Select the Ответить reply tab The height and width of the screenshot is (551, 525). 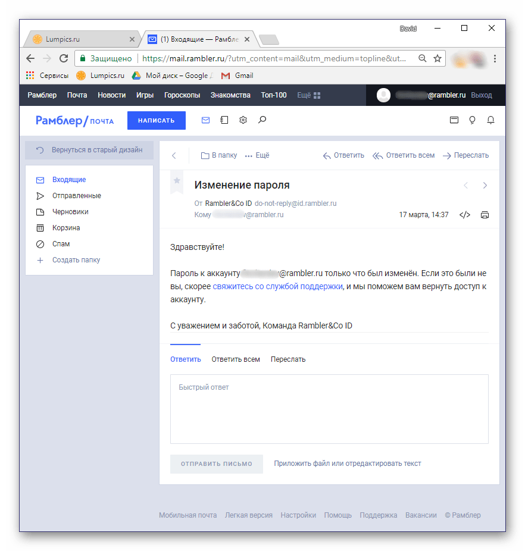(186, 359)
